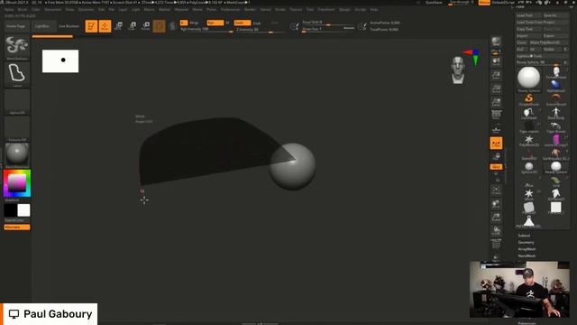Select the white cone tool thumbnail
Image resolution: width=577 pixels, height=325 pixels.
[x=529, y=220]
